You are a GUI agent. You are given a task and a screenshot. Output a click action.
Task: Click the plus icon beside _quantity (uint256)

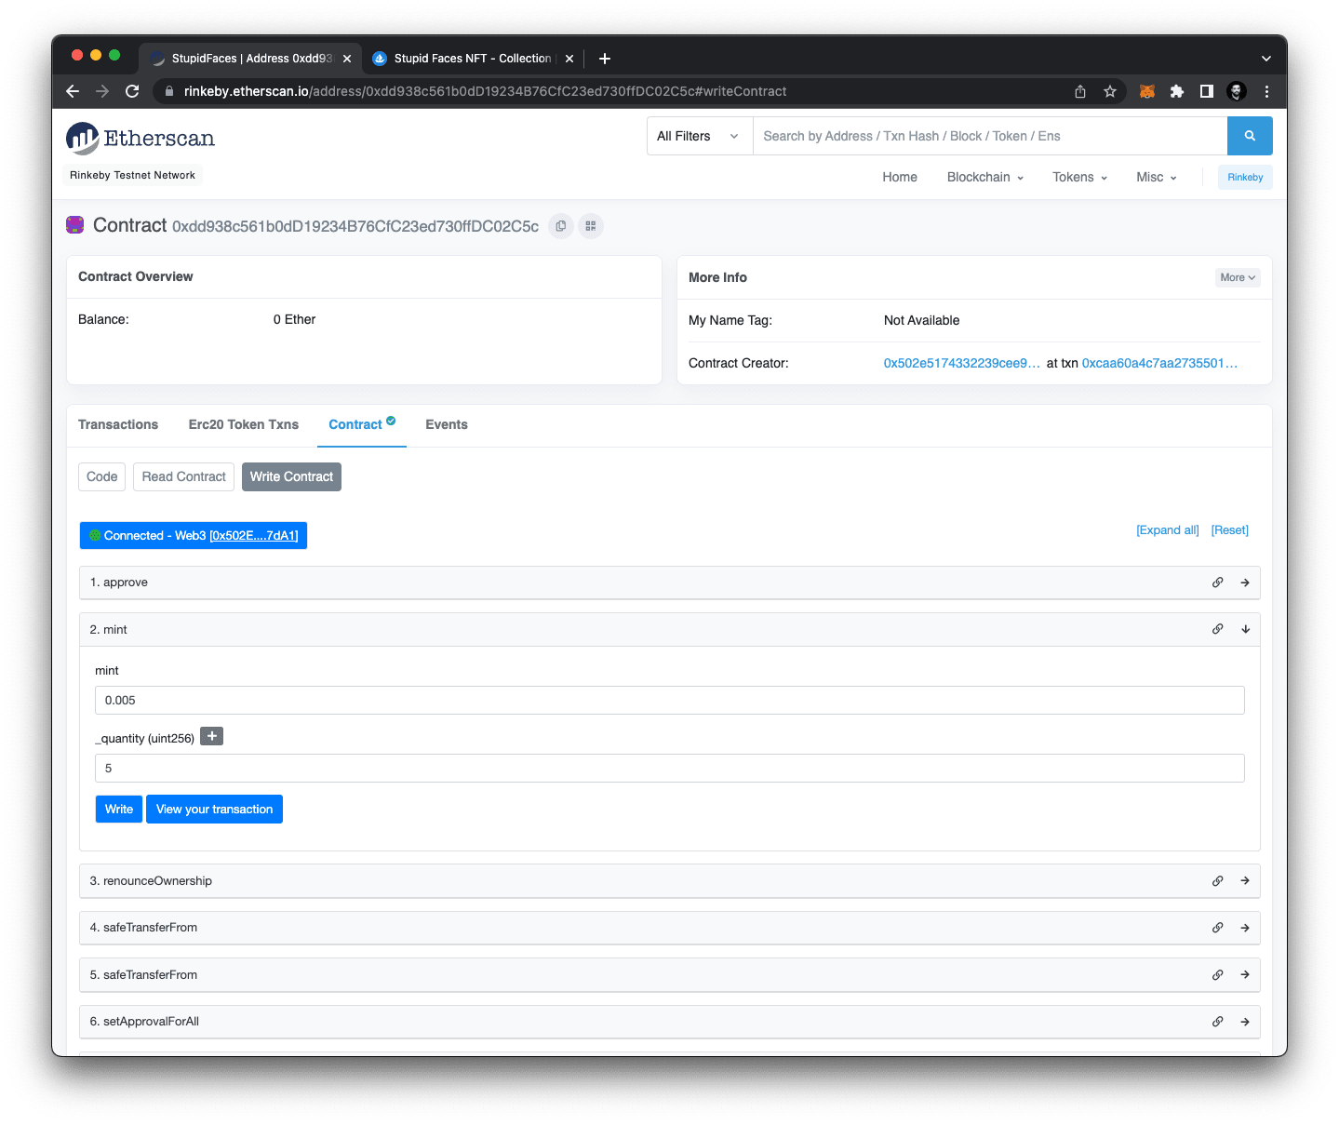[x=212, y=737]
